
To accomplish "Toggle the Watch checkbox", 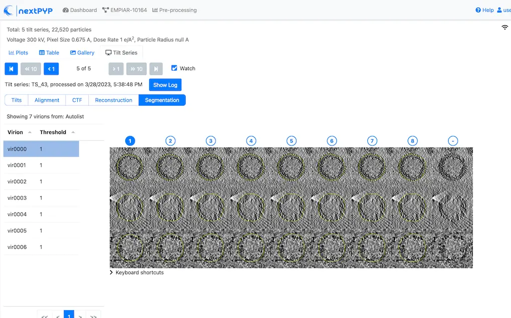I will click(x=174, y=68).
